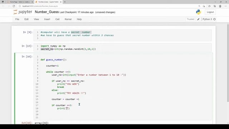Click the page vertical scrollbar
Image resolution: width=229 pixels, height=129 pixels.
(228, 63)
